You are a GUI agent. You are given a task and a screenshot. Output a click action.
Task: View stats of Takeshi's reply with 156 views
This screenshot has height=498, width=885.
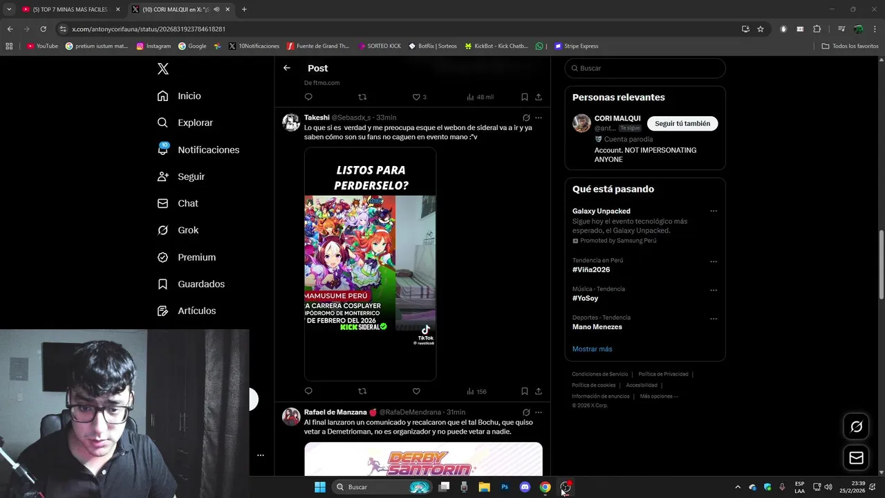point(476,391)
